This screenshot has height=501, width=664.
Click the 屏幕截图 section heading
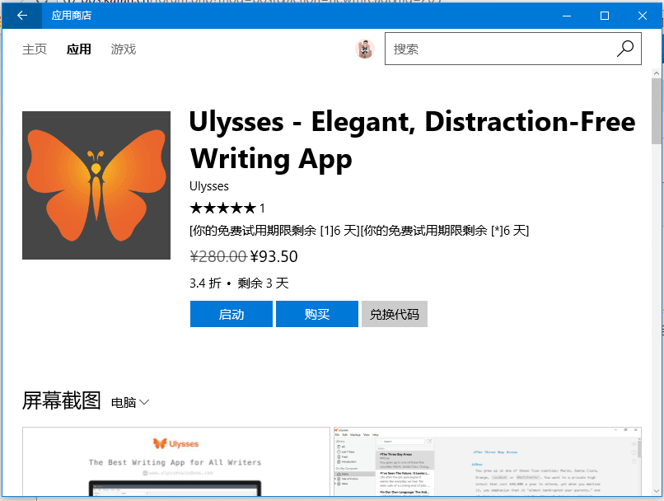click(x=61, y=401)
